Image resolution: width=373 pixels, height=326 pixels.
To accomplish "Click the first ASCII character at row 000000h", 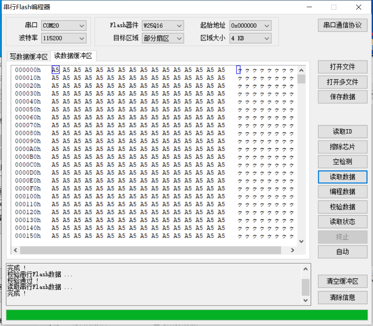I will pyautogui.click(x=239, y=70).
